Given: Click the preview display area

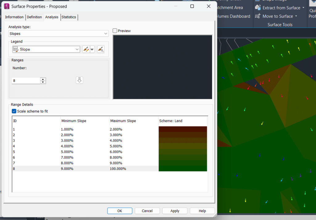Looking at the screenshot, I should (x=162, y=67).
